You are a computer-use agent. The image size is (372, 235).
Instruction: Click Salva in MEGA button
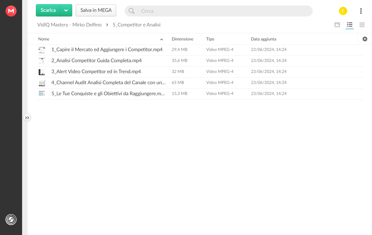[x=96, y=10]
